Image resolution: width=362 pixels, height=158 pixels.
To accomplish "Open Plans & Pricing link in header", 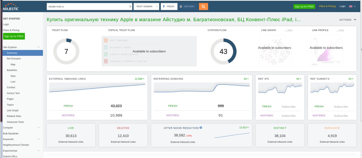I will click(327, 6).
